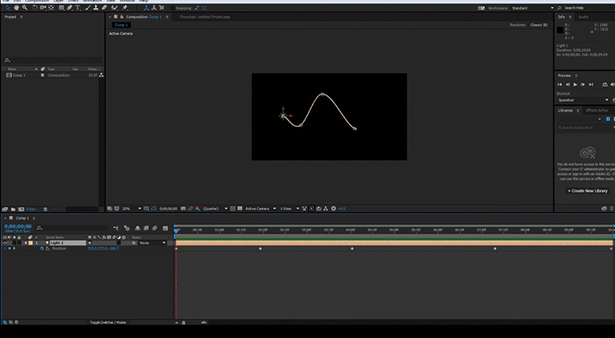Image resolution: width=615 pixels, height=338 pixels.
Task: Toggle loop option in Preview panel
Action: [x=605, y=84]
